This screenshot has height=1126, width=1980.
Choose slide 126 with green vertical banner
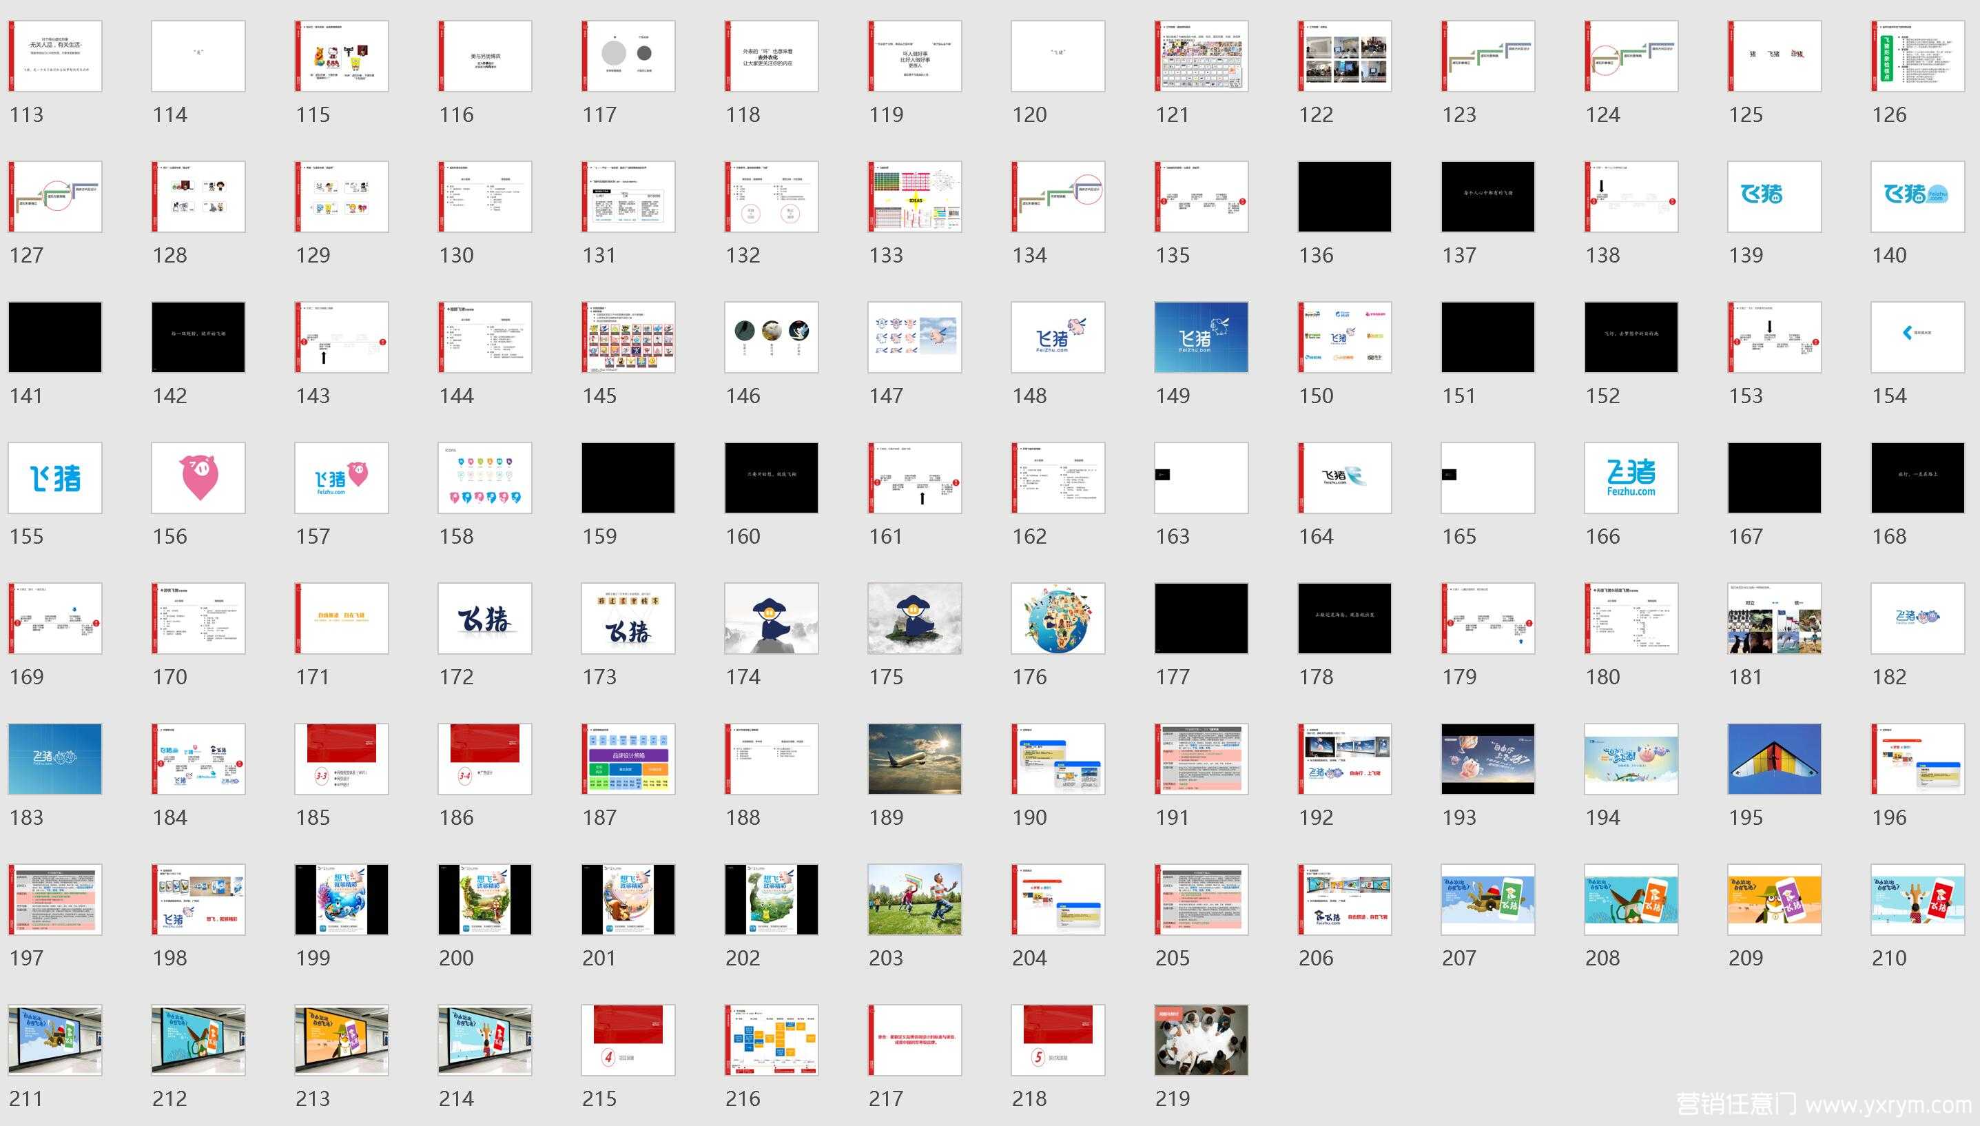pyautogui.click(x=1917, y=57)
